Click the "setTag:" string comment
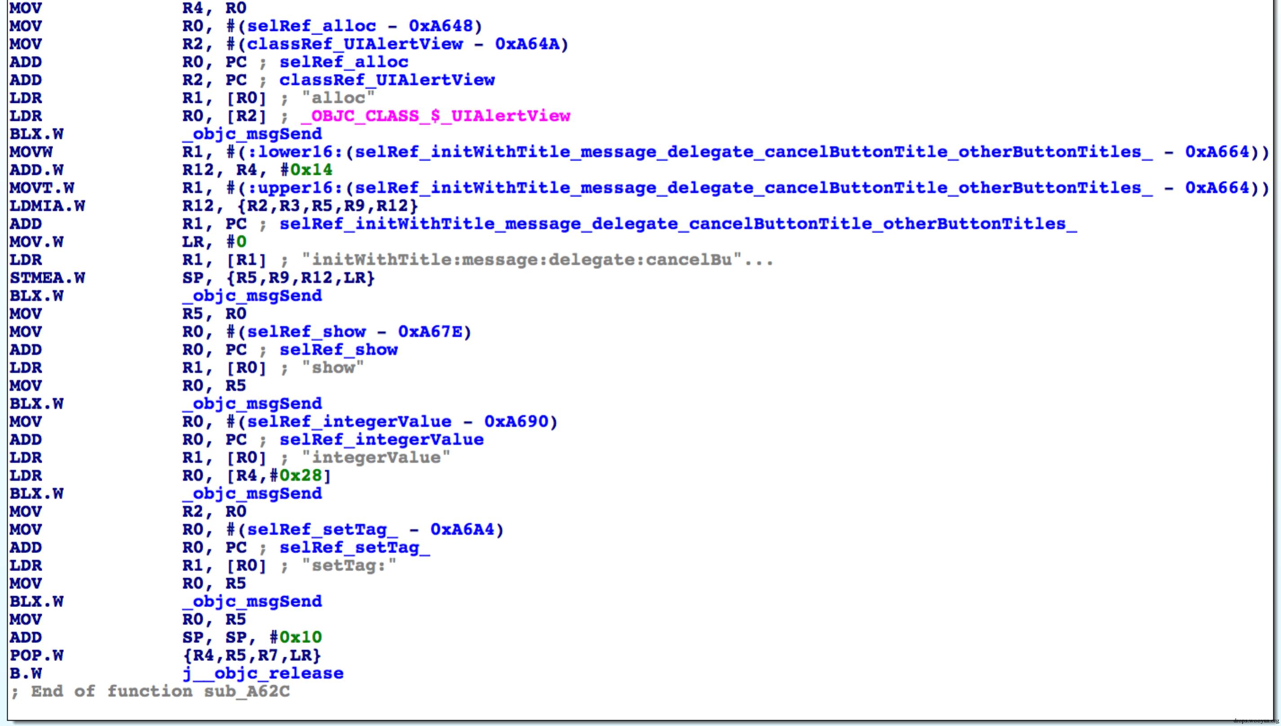 pyautogui.click(x=349, y=566)
